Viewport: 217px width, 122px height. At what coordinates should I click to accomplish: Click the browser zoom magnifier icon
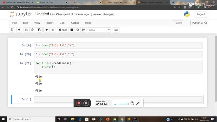[x=175, y=7]
